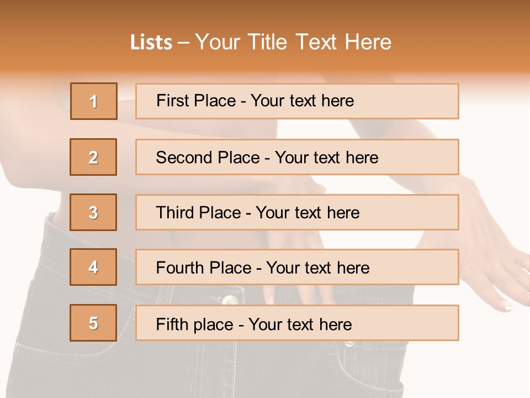
Task: Click the bold "Lists" title word
Action: coord(151,42)
